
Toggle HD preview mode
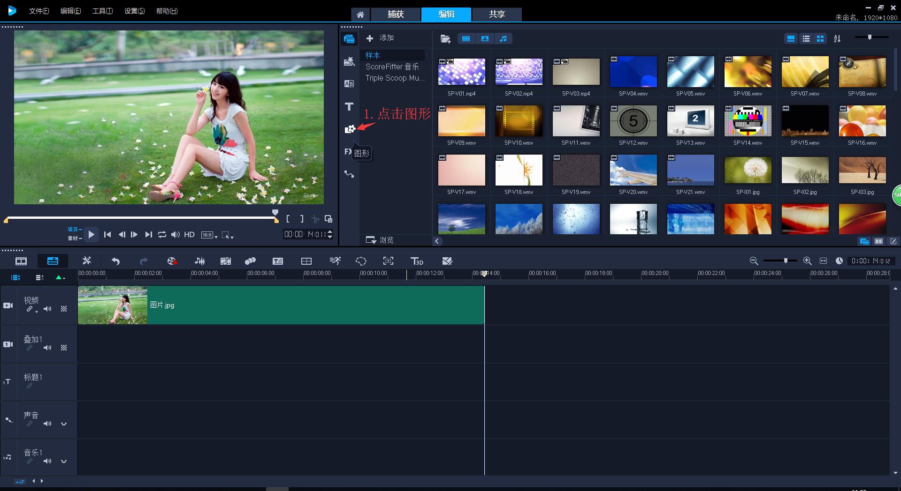click(x=189, y=234)
